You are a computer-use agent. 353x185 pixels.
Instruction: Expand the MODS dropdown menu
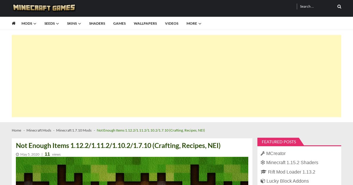29,23
